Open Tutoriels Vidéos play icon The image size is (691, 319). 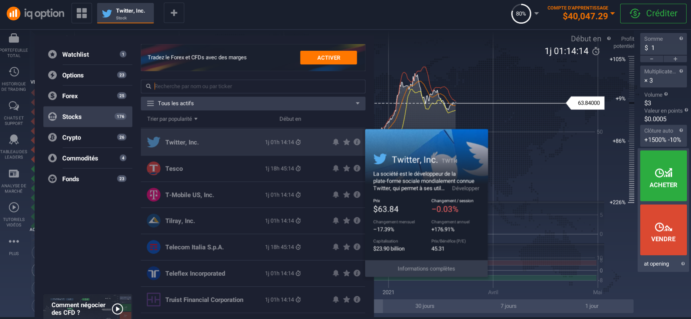14,207
